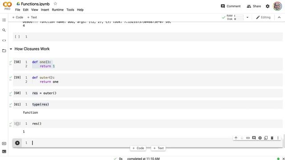Add a text cell from top toolbar
The height and width of the screenshot is (160, 285).
32,17
